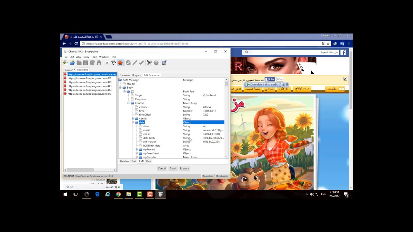Select the red breakpoint marker beside funplusgame URL
Image resolution: width=413 pixels, height=232 pixels.
pos(65,74)
